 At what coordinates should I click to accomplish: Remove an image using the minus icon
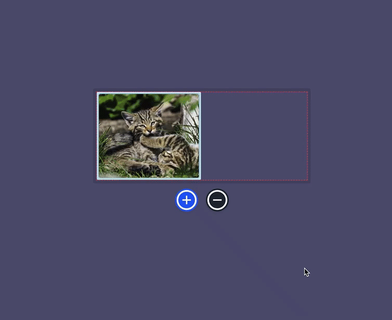pyautogui.click(x=217, y=200)
